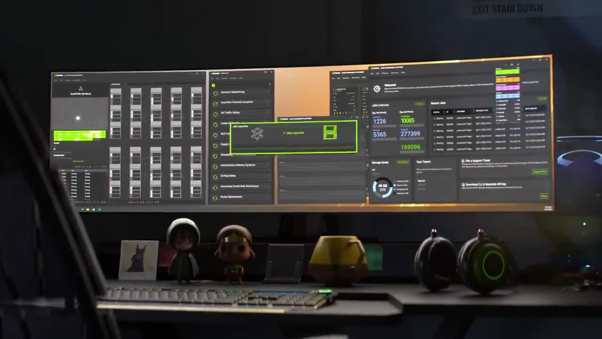Click the File a Support Ticket document icon
Image resolution: width=602 pixels, height=339 pixels.
[x=463, y=160]
